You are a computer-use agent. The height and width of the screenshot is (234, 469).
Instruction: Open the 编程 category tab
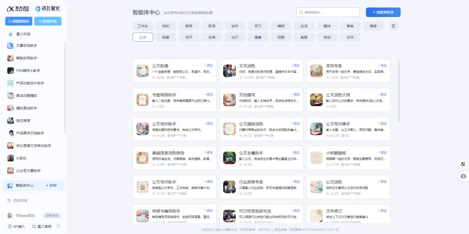pyautogui.click(x=281, y=26)
